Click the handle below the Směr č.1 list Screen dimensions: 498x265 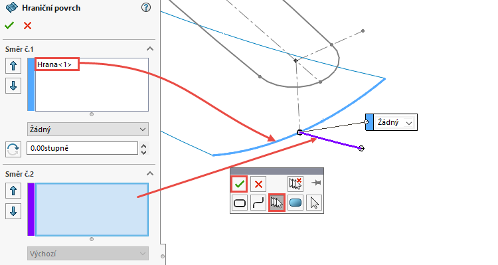92,114
